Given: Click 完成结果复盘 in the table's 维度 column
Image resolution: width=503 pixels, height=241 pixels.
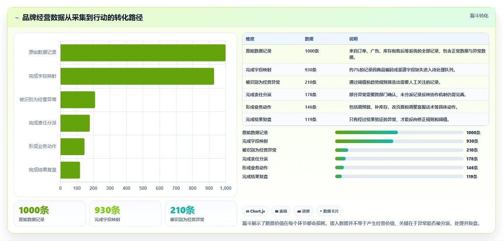Looking at the screenshot, I should point(258,120).
